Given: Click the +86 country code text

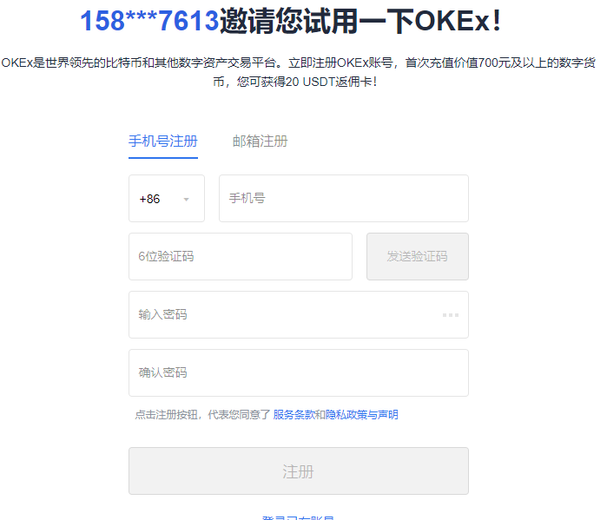Looking at the screenshot, I should pos(149,199).
